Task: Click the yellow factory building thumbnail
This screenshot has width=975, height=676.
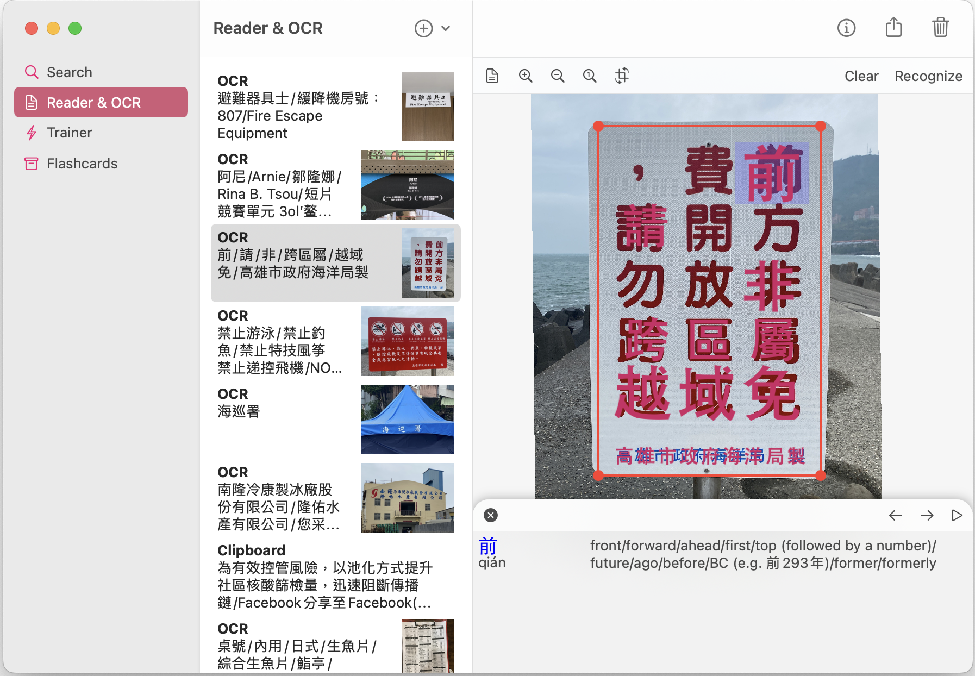Action: click(408, 498)
